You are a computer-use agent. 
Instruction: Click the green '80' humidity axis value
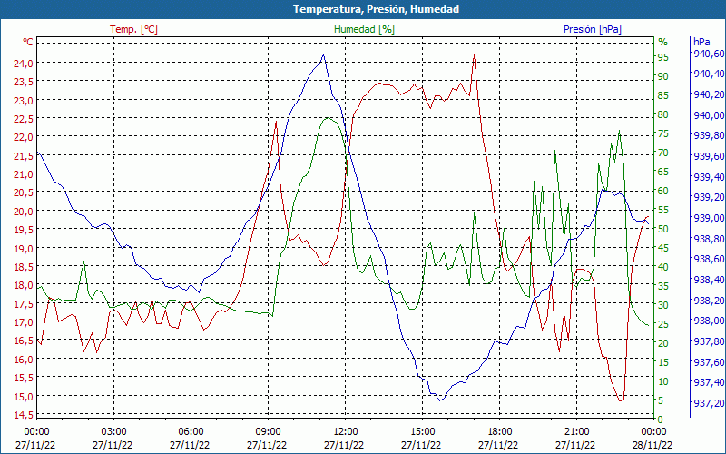tap(663, 114)
